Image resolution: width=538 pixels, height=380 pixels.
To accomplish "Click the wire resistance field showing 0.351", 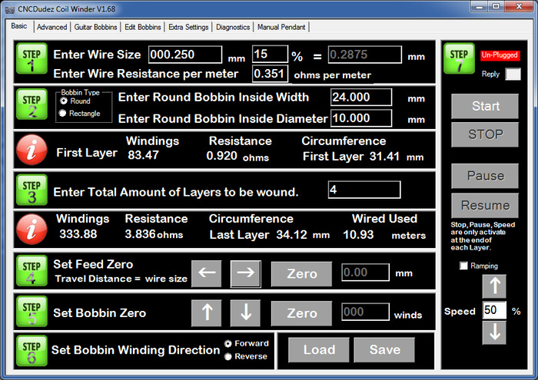I will pyautogui.click(x=270, y=74).
